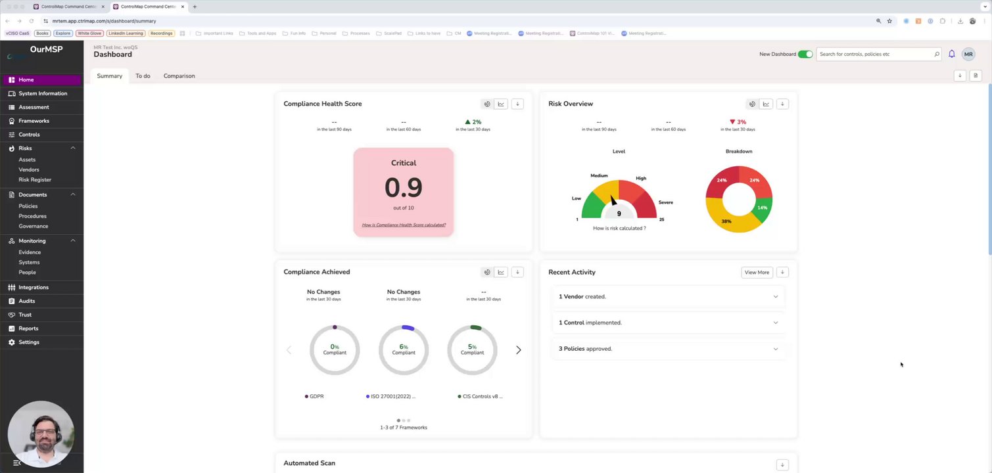
Task: Switch Risk Overview to line chart view
Action: pos(766,104)
